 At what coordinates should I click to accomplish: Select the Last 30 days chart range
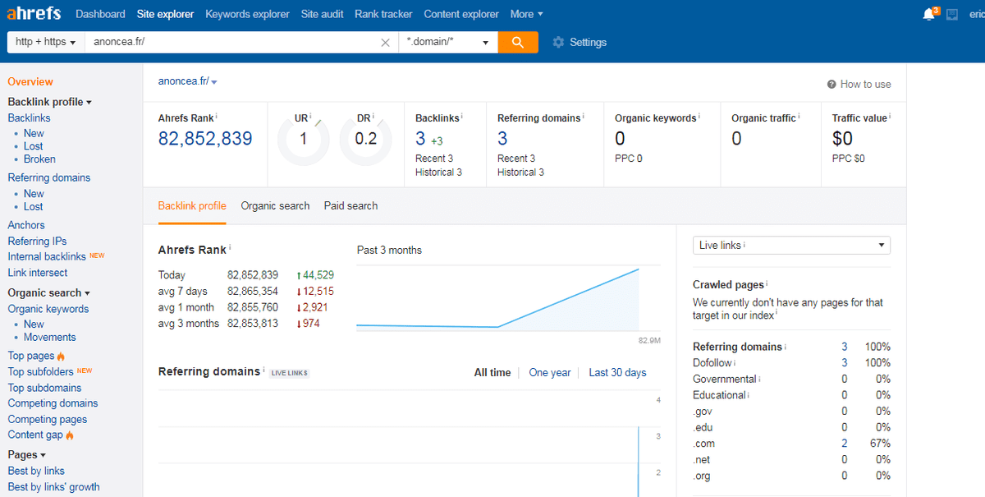[x=617, y=373]
